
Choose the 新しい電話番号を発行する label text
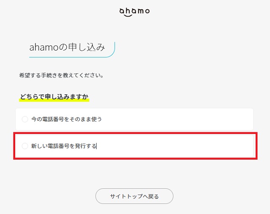click(x=64, y=146)
